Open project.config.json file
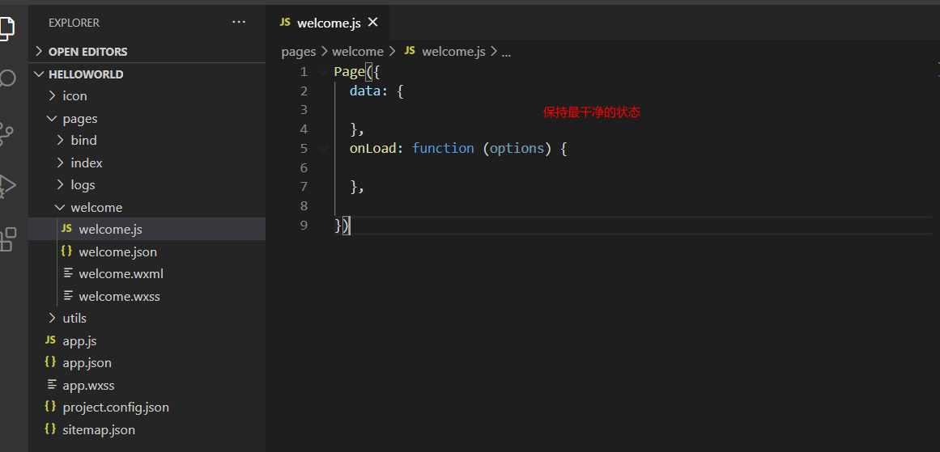This screenshot has width=940, height=452. (147, 407)
